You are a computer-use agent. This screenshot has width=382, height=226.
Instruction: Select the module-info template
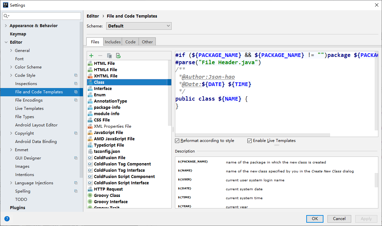[x=106, y=113]
